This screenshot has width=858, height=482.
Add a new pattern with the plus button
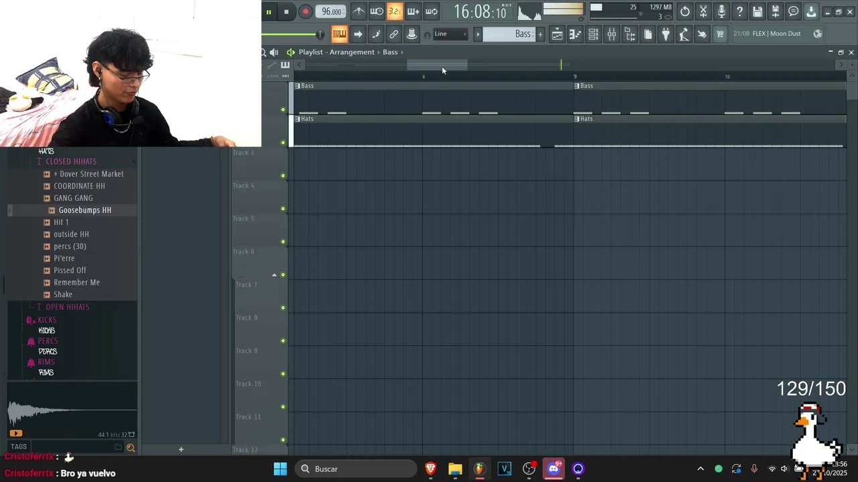(540, 34)
